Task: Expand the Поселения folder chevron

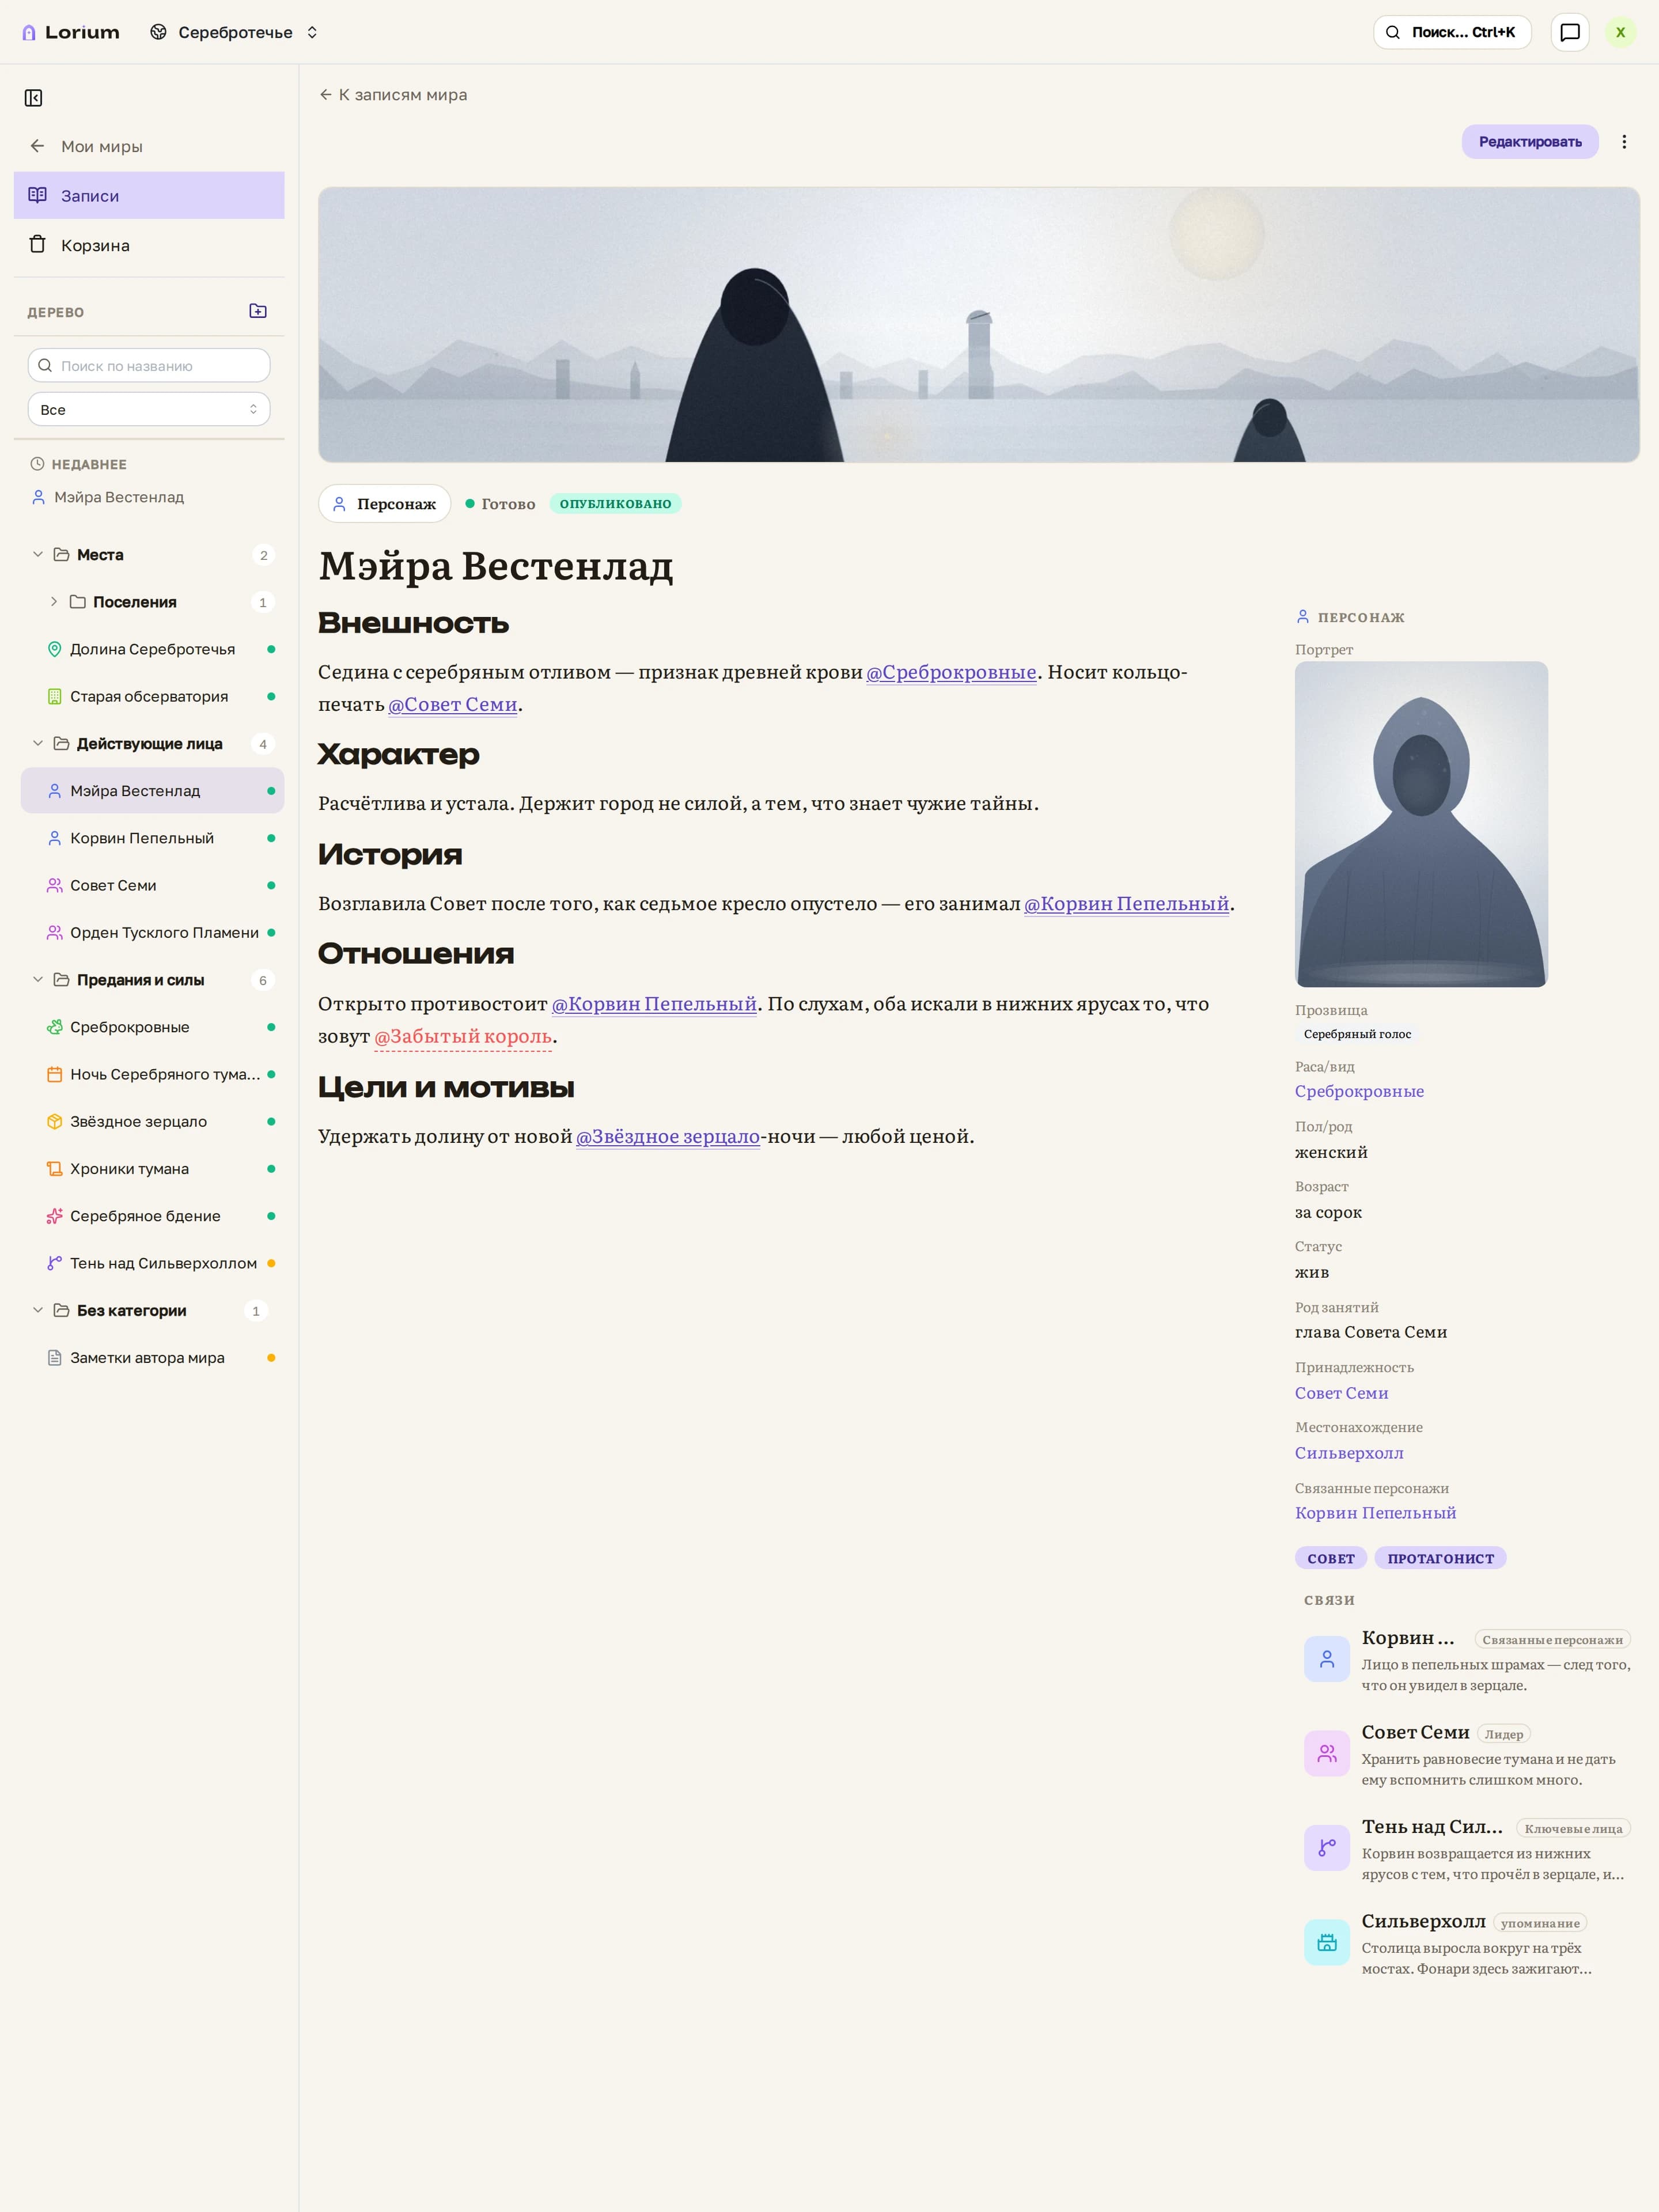Action: 54,602
